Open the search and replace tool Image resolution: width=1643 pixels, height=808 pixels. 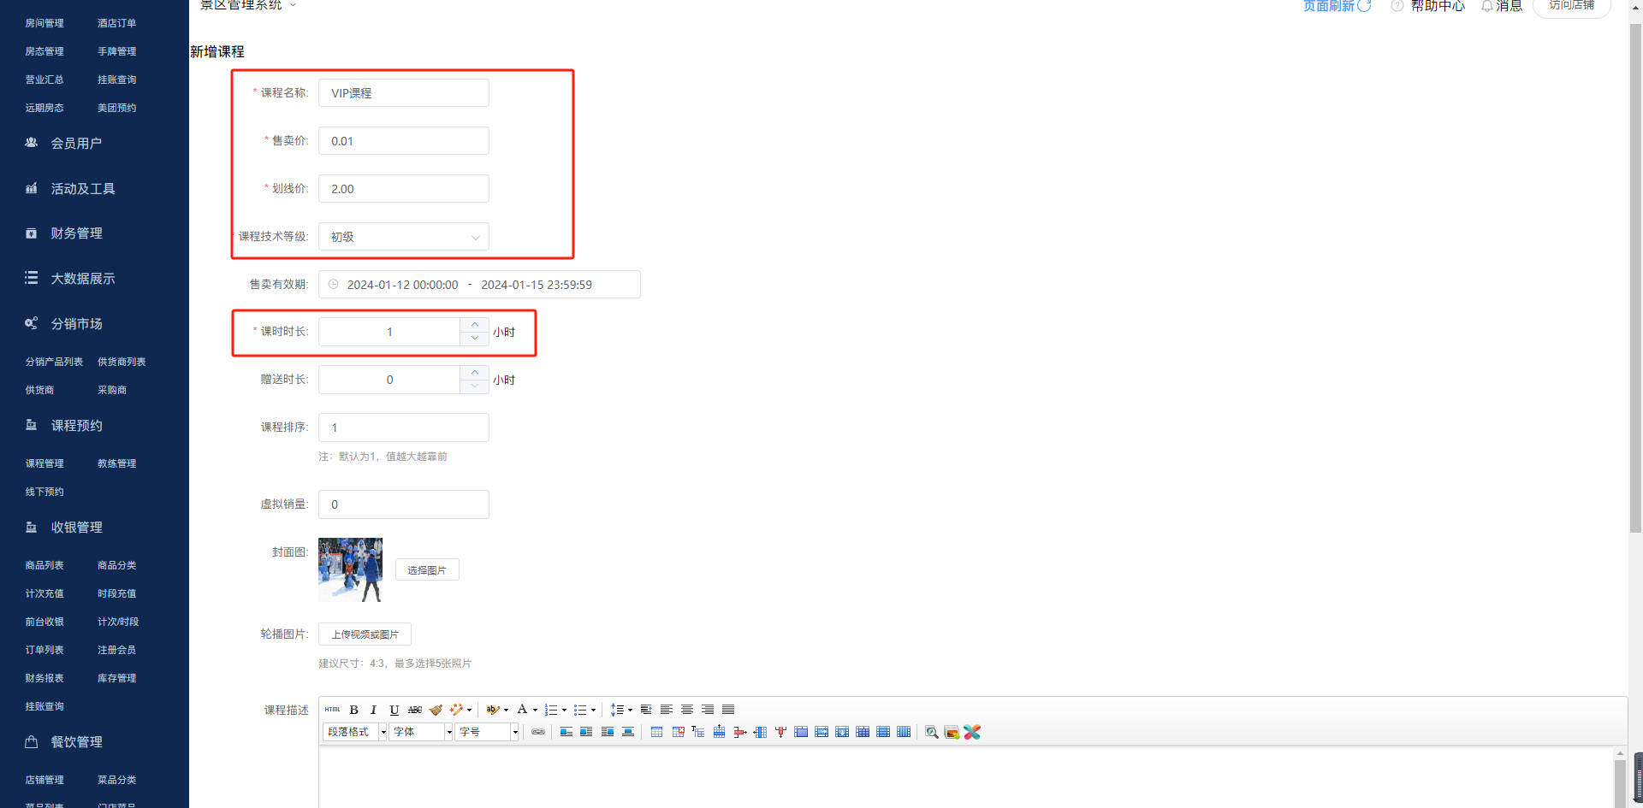tap(931, 732)
